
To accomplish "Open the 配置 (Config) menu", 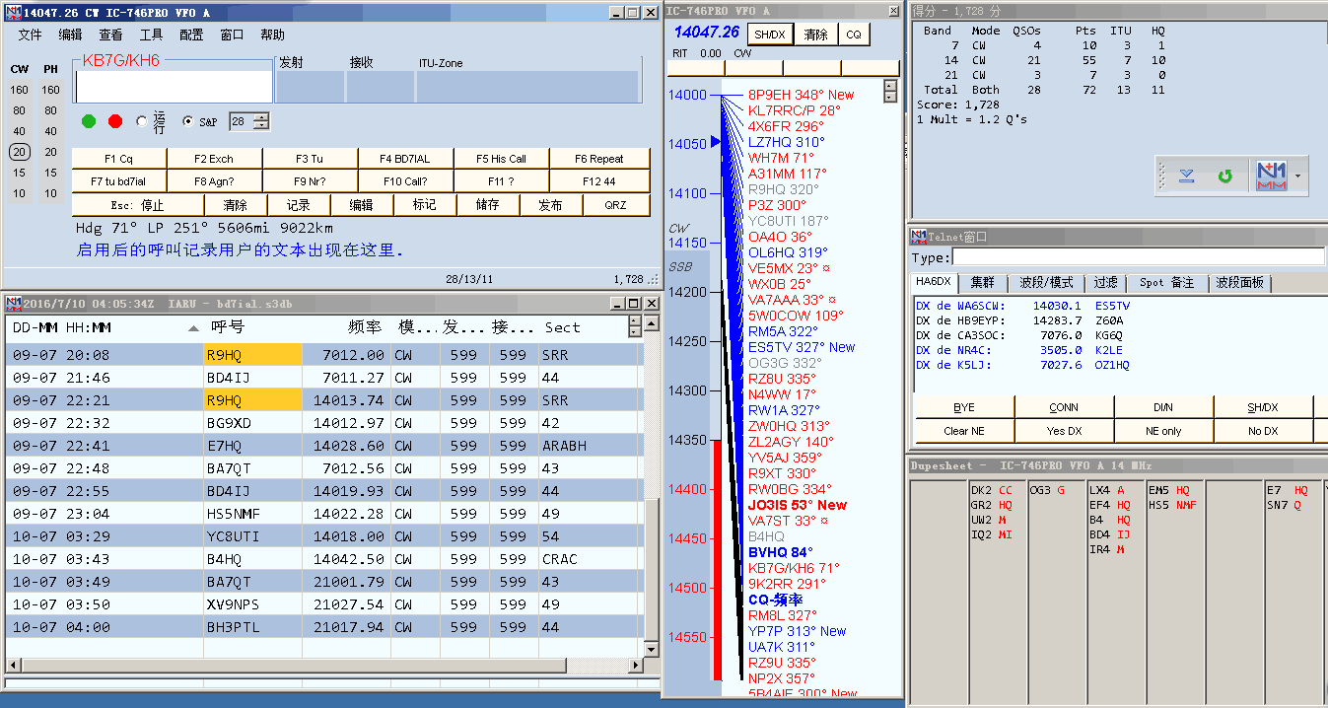I will point(191,35).
